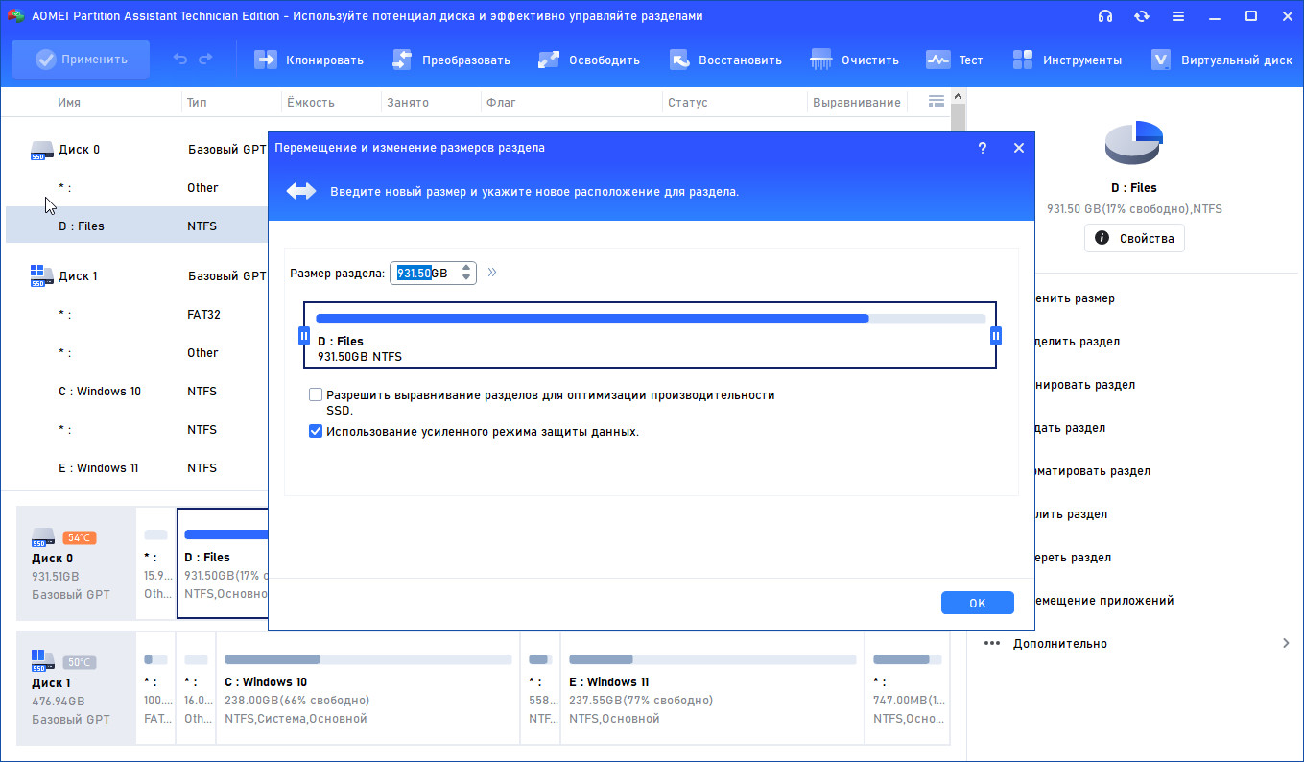Uncheck the enhanced data protection mode checkbox
Image resolution: width=1304 pixels, height=762 pixels.
[x=316, y=432]
